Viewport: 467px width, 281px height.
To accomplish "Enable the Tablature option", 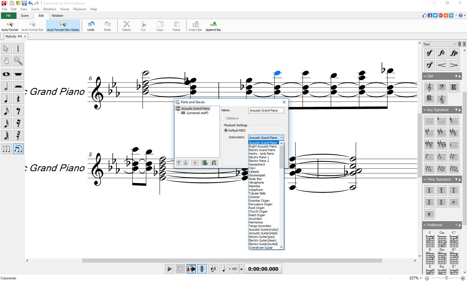I will [223, 118].
